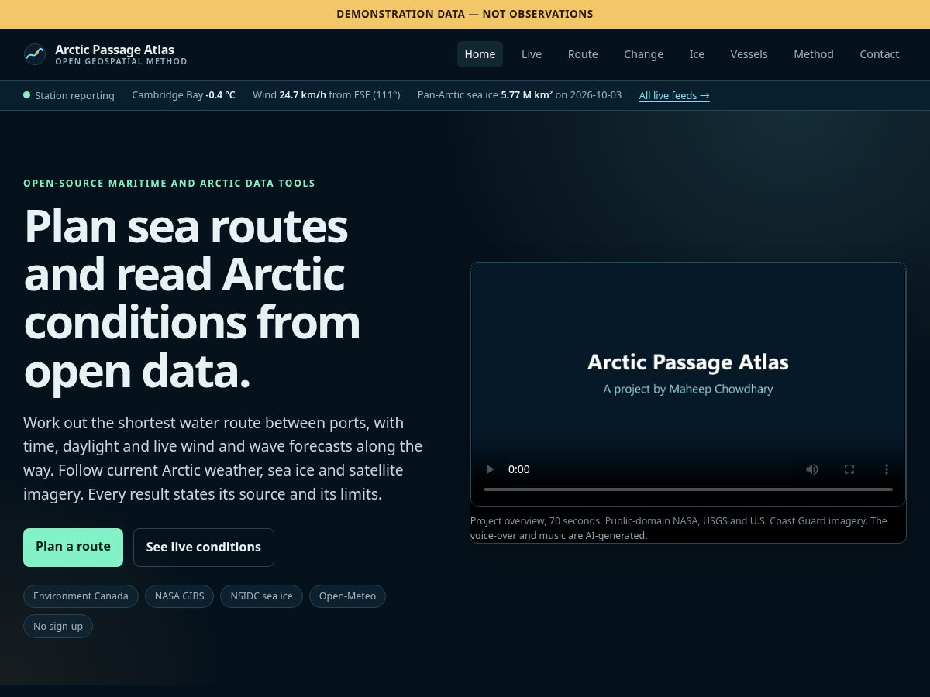Viewport: 930px width, 697px height.
Task: Click the green 'Station reporting' status dot
Action: (x=27, y=95)
